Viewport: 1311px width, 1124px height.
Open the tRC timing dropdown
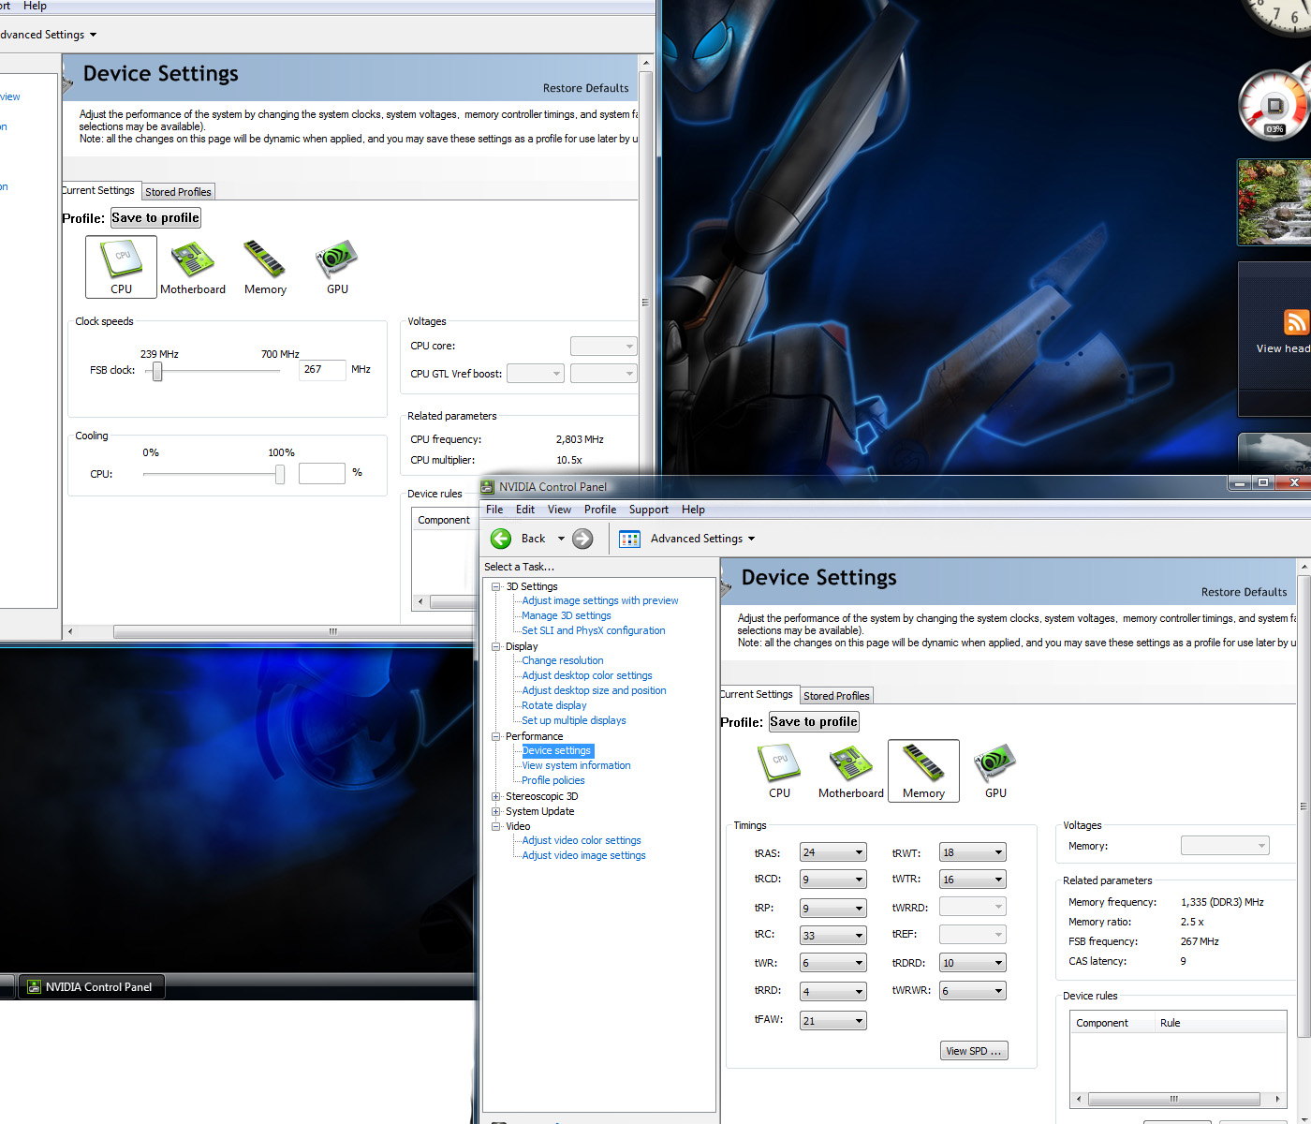(x=832, y=935)
